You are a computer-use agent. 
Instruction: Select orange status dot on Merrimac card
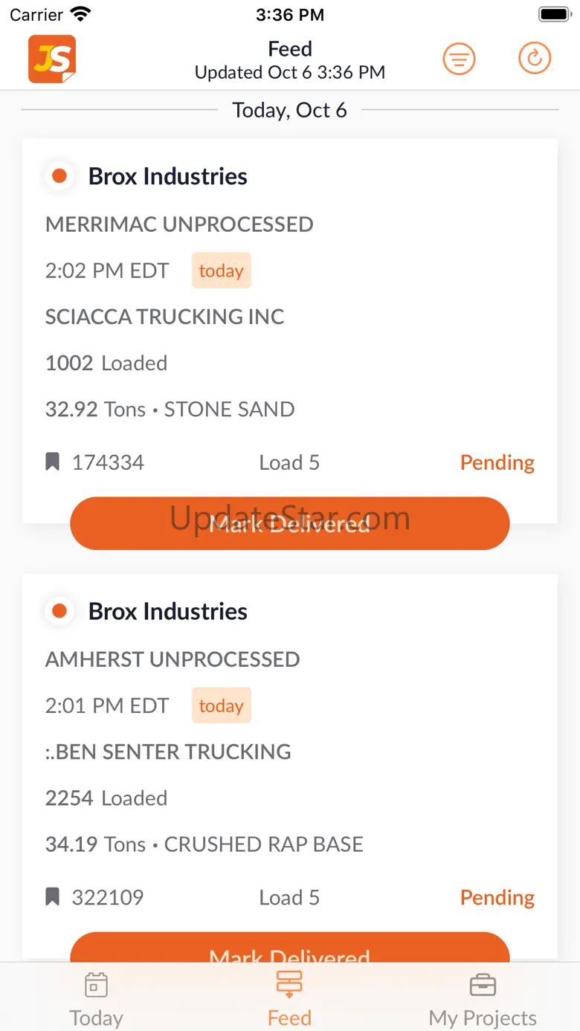pyautogui.click(x=59, y=176)
